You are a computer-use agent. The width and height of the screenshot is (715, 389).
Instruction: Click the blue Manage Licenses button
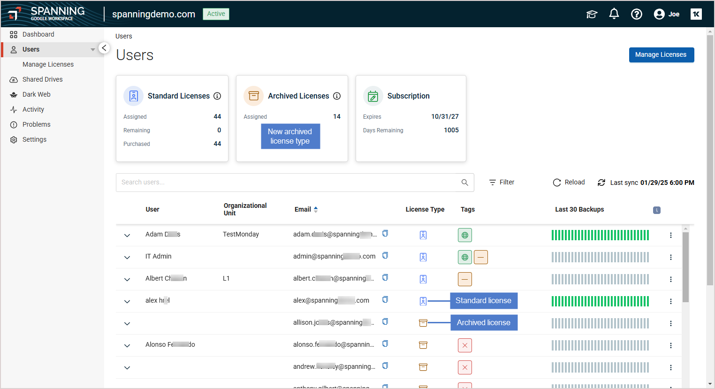[662, 55]
